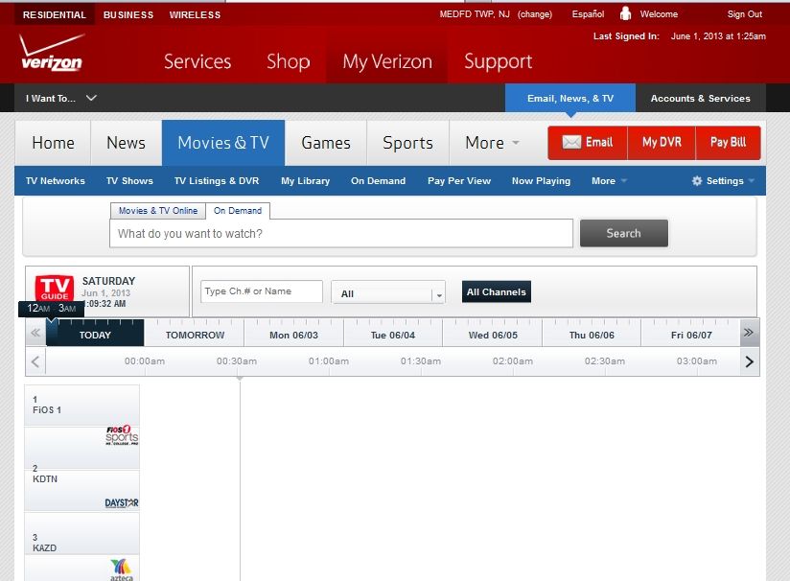Click the Settings gear icon

point(697,181)
